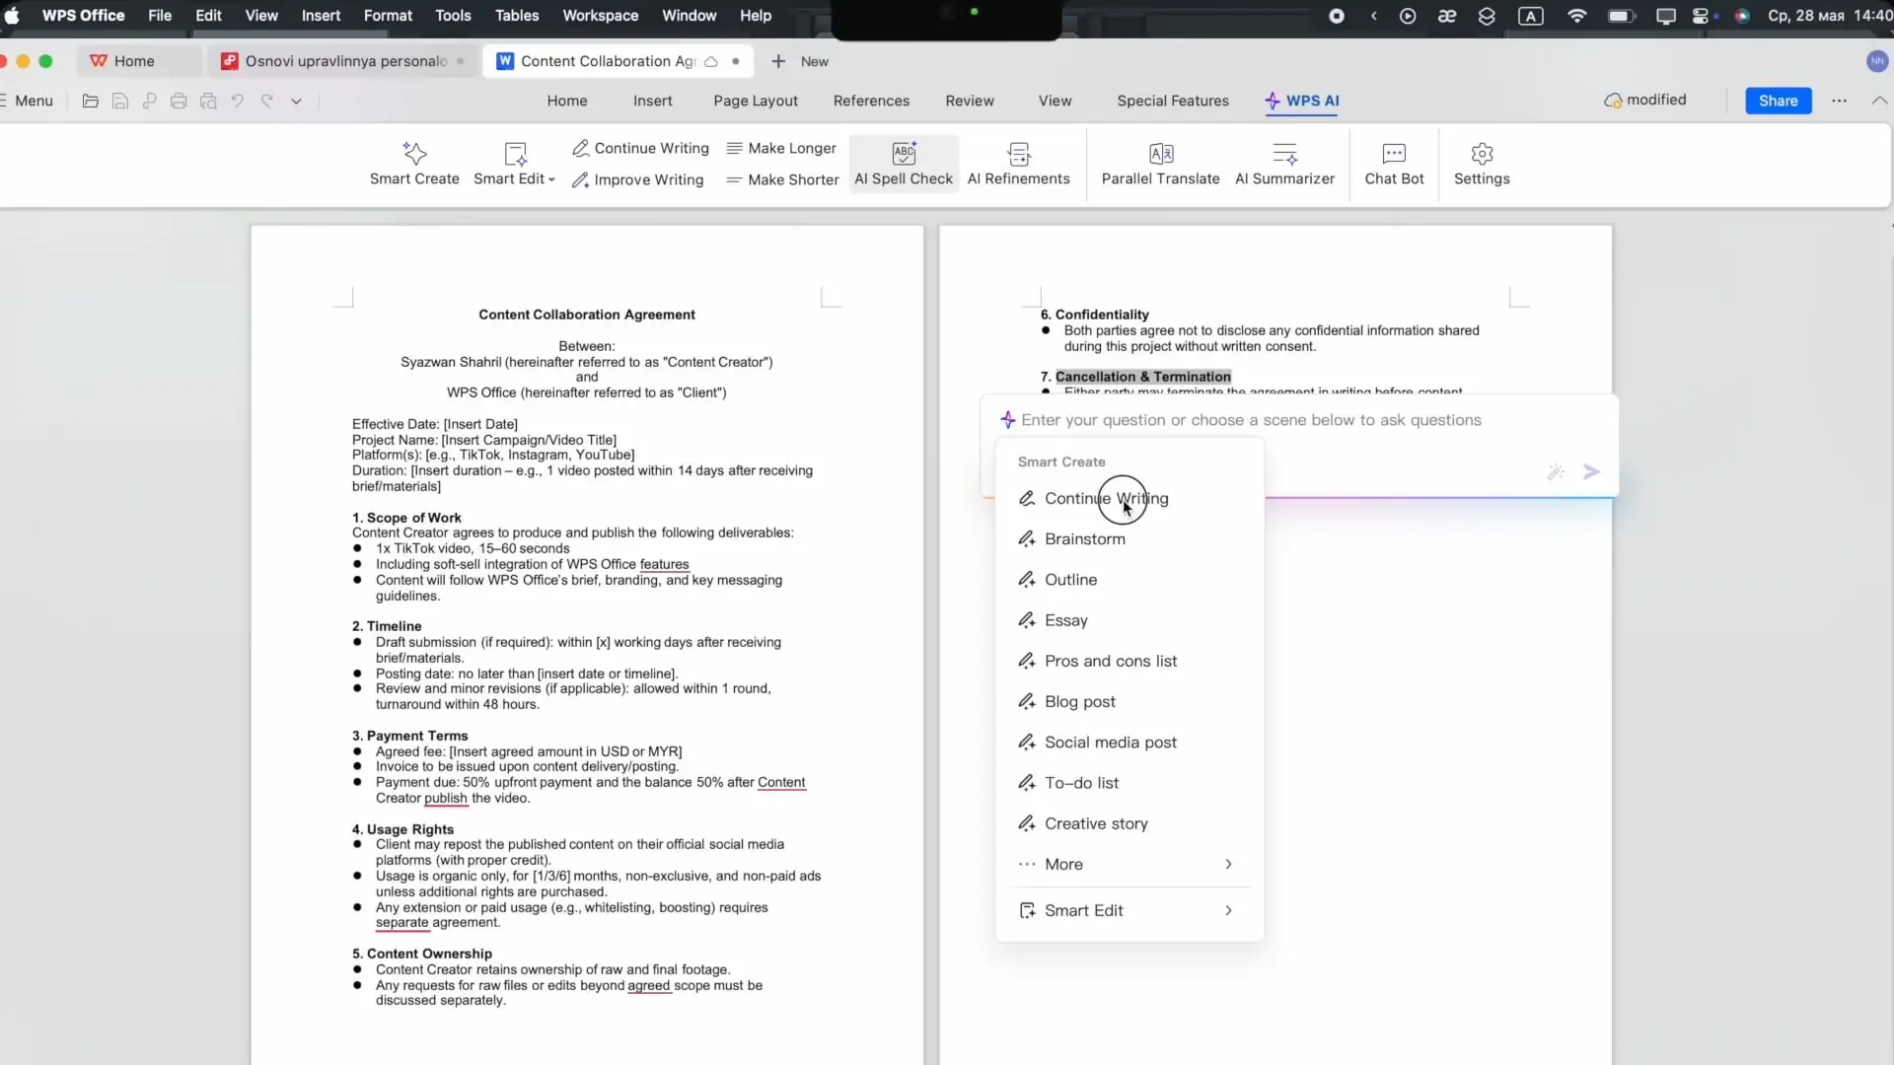Select the AI Spell Check tool
The height and width of the screenshot is (1065, 1894).
(x=904, y=164)
